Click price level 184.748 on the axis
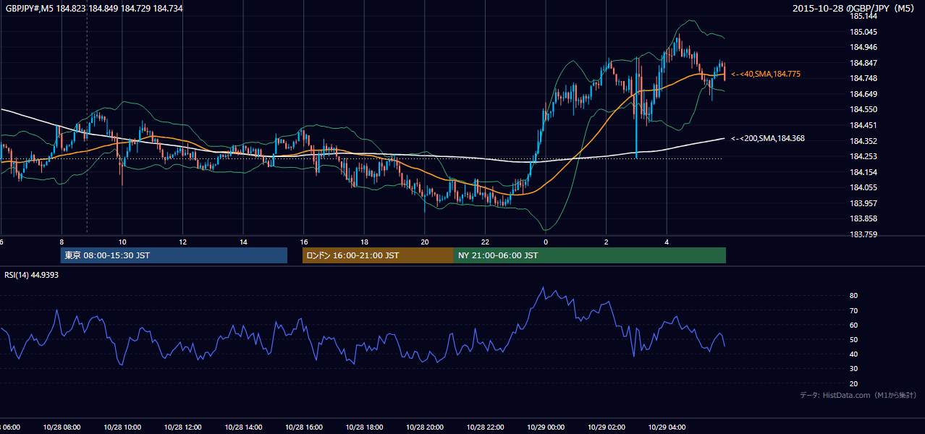The height and width of the screenshot is (434, 925). [863, 79]
